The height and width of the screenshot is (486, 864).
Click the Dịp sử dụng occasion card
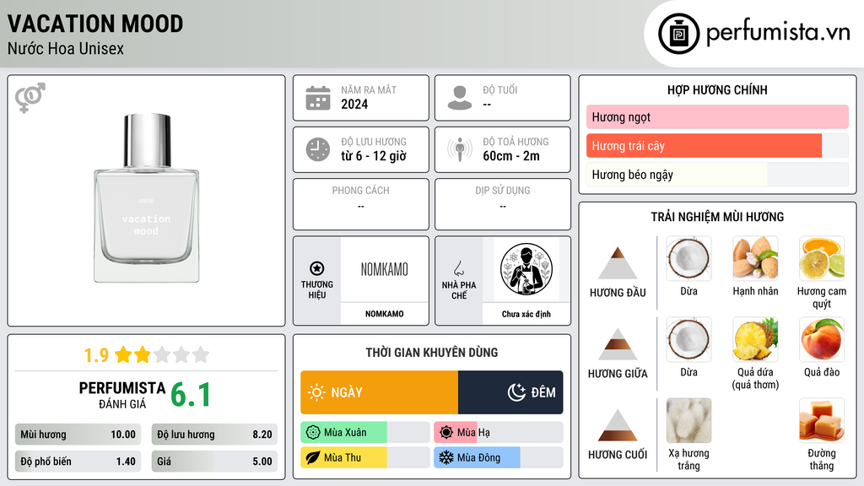[503, 204]
